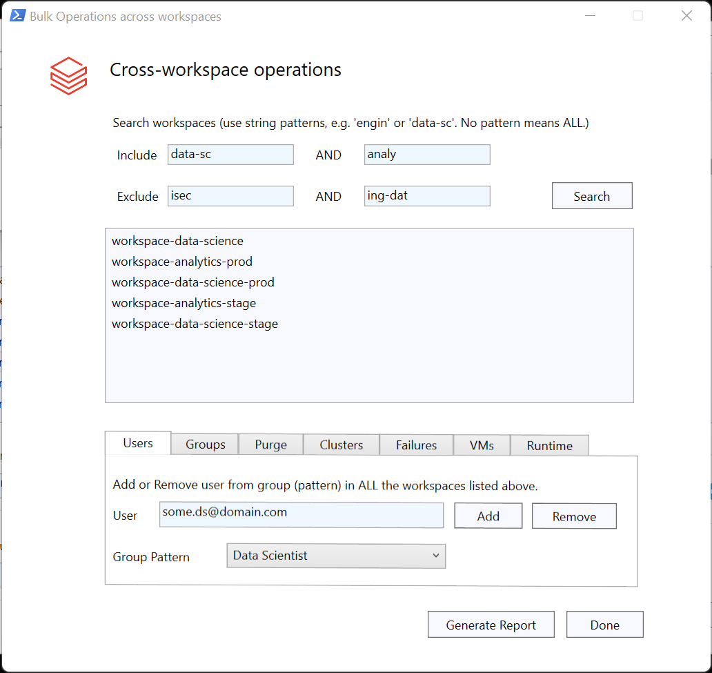The height and width of the screenshot is (673, 712).
Task: Click the User email input field
Action: [301, 516]
